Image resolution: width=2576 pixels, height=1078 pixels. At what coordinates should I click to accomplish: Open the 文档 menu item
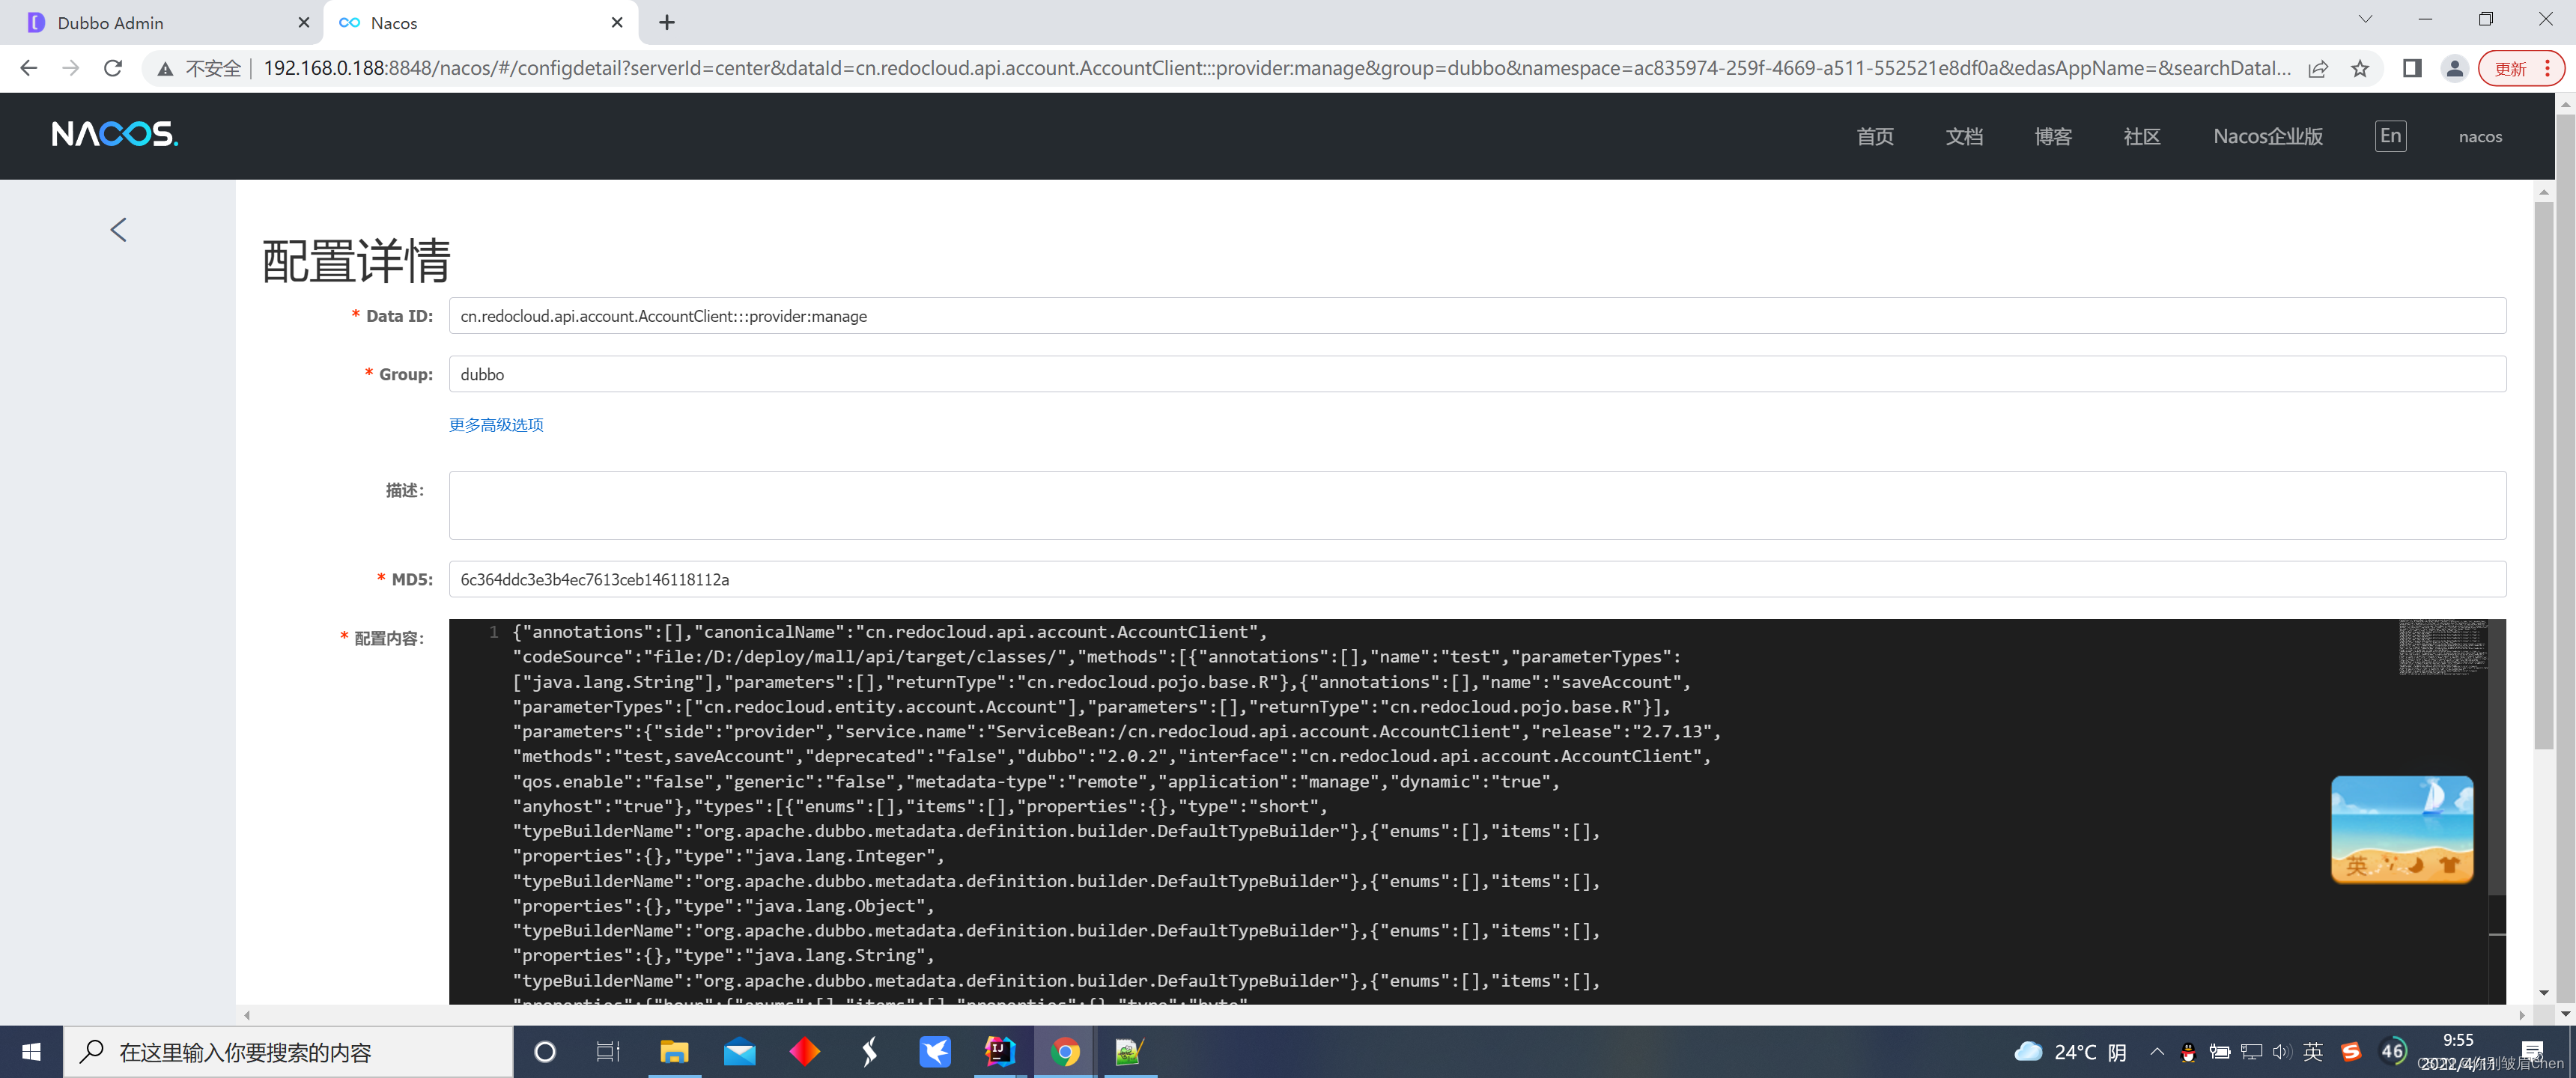[x=1964, y=136]
